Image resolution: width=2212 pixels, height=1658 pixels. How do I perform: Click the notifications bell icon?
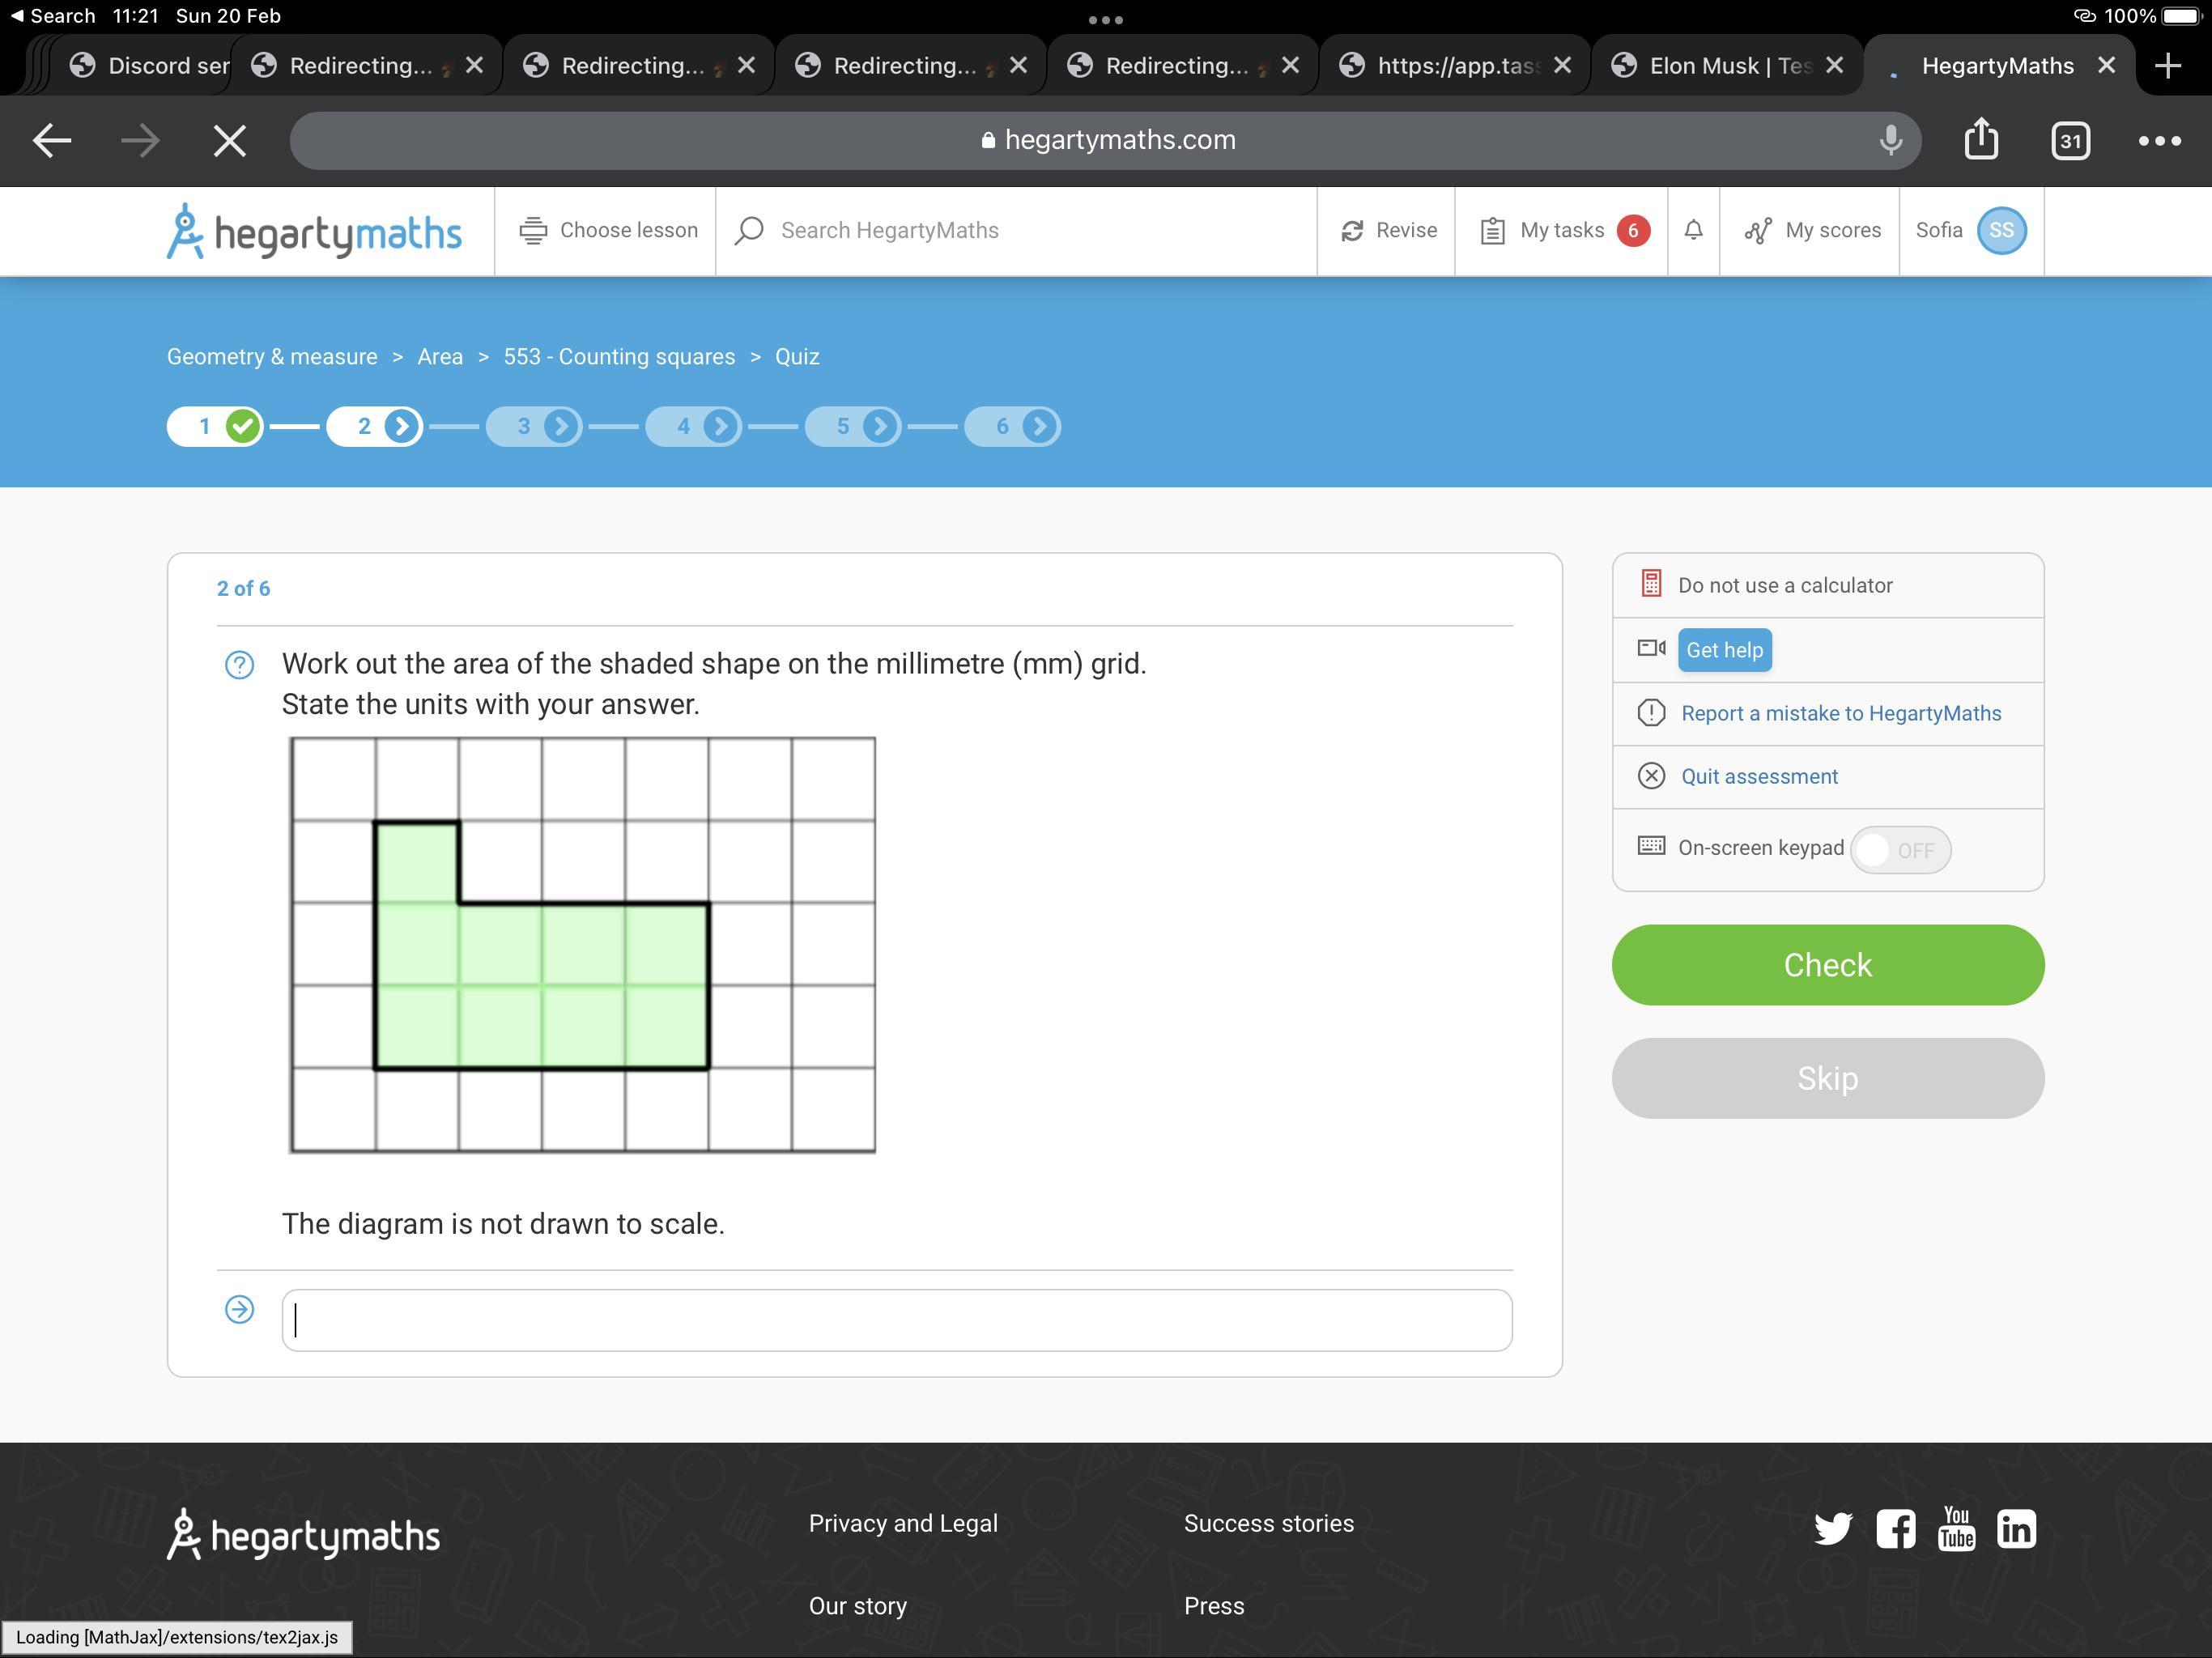pos(1693,230)
